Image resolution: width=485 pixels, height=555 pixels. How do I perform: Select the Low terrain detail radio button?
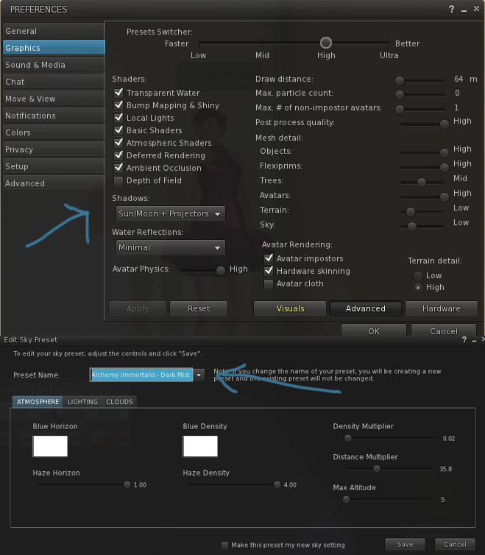[x=417, y=275]
